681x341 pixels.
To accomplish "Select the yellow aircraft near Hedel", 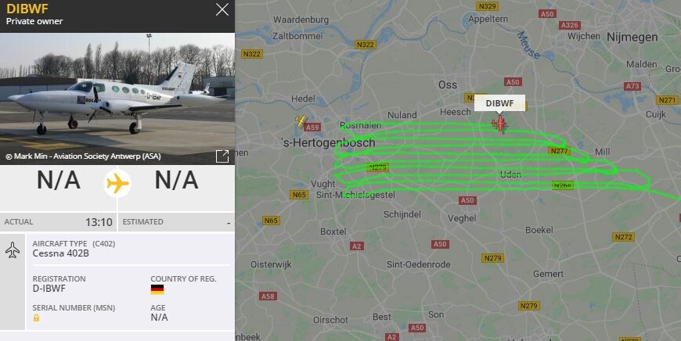I will coord(300,120).
